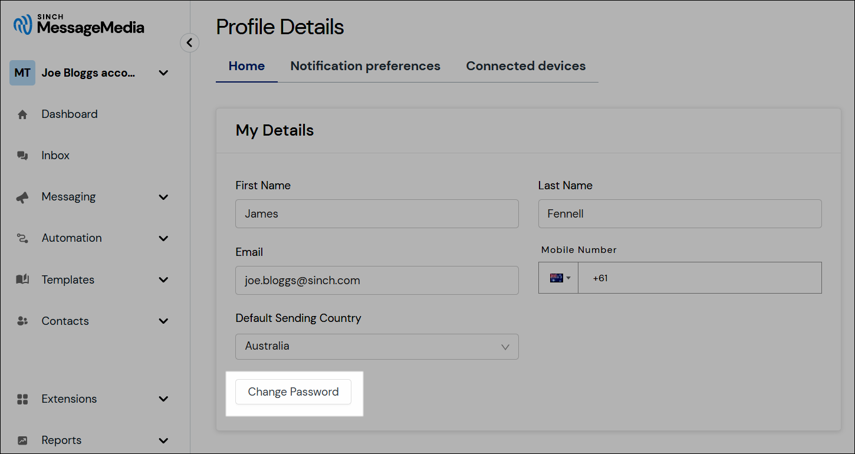Expand the Messaging menu chevron
Viewport: 855px width, 454px height.
pos(164,197)
